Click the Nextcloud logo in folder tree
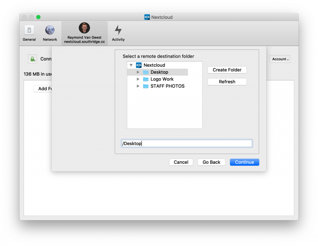The height and width of the screenshot is (246, 318). point(139,65)
